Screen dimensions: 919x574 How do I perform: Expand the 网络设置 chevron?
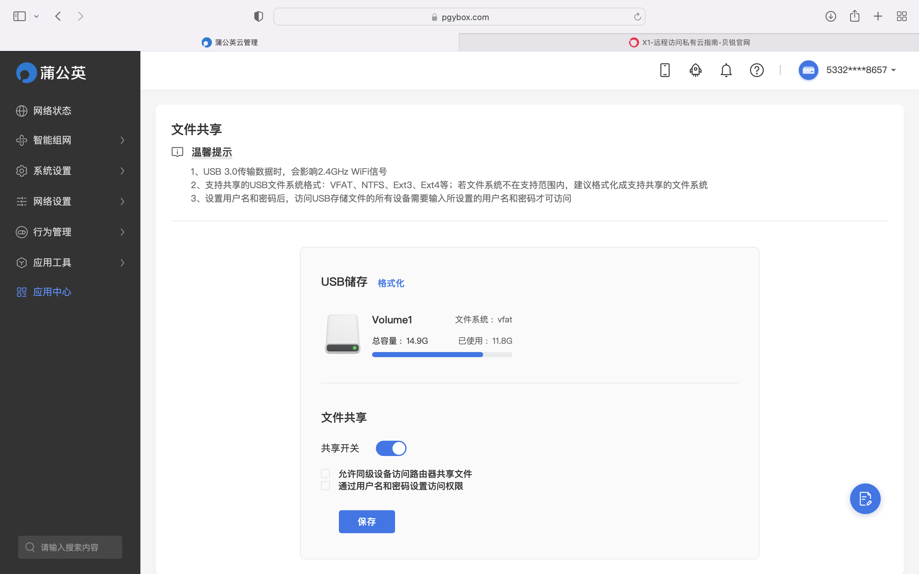(122, 201)
